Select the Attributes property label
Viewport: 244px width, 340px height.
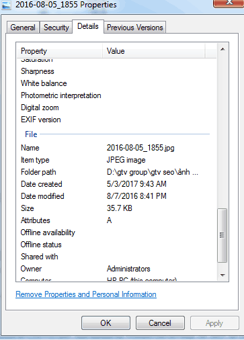tap(36, 220)
